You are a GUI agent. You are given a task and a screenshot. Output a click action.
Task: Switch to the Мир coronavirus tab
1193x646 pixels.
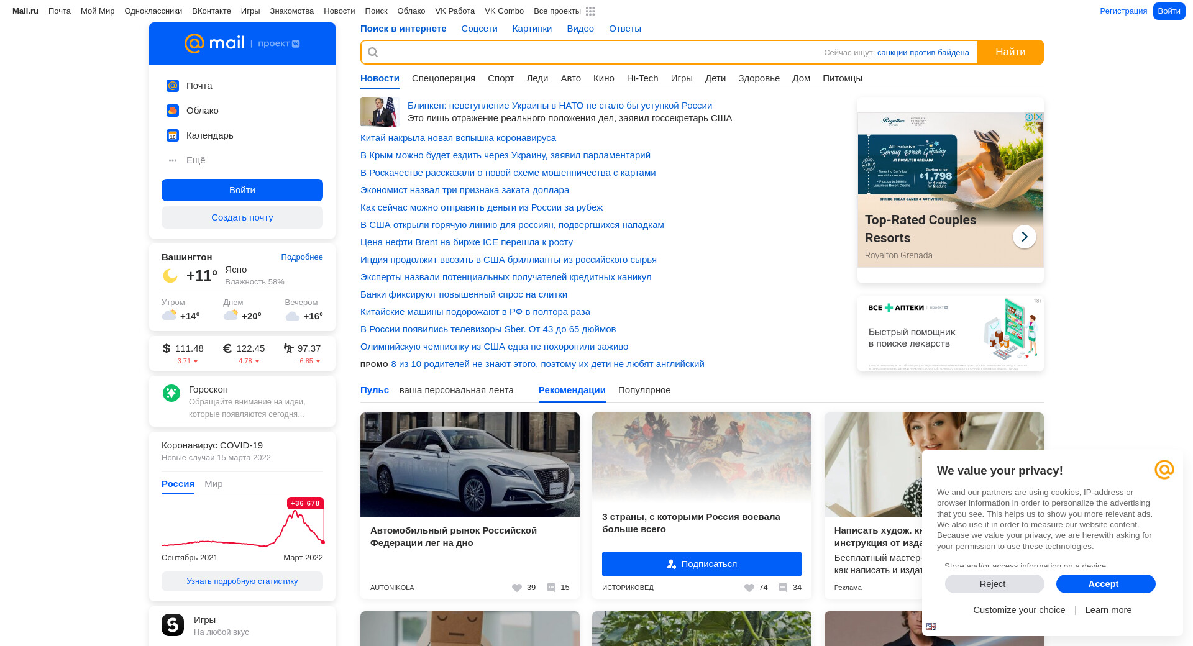coord(213,484)
